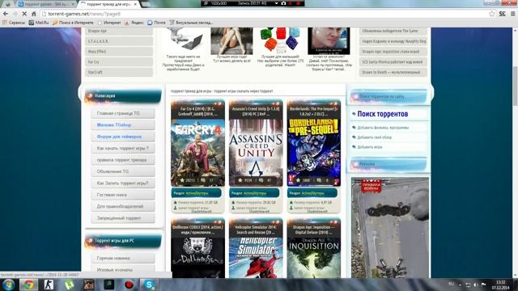Open 'Магазин TGshop' navigation item
The image size is (518, 291).
(122, 124)
